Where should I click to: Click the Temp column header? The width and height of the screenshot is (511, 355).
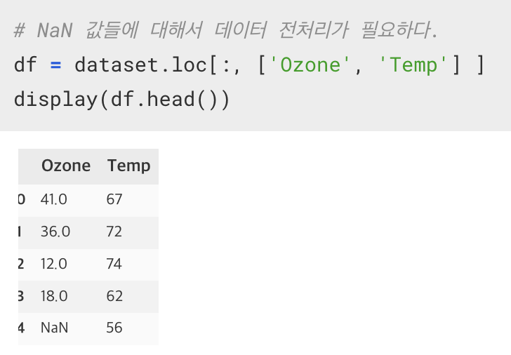click(128, 166)
